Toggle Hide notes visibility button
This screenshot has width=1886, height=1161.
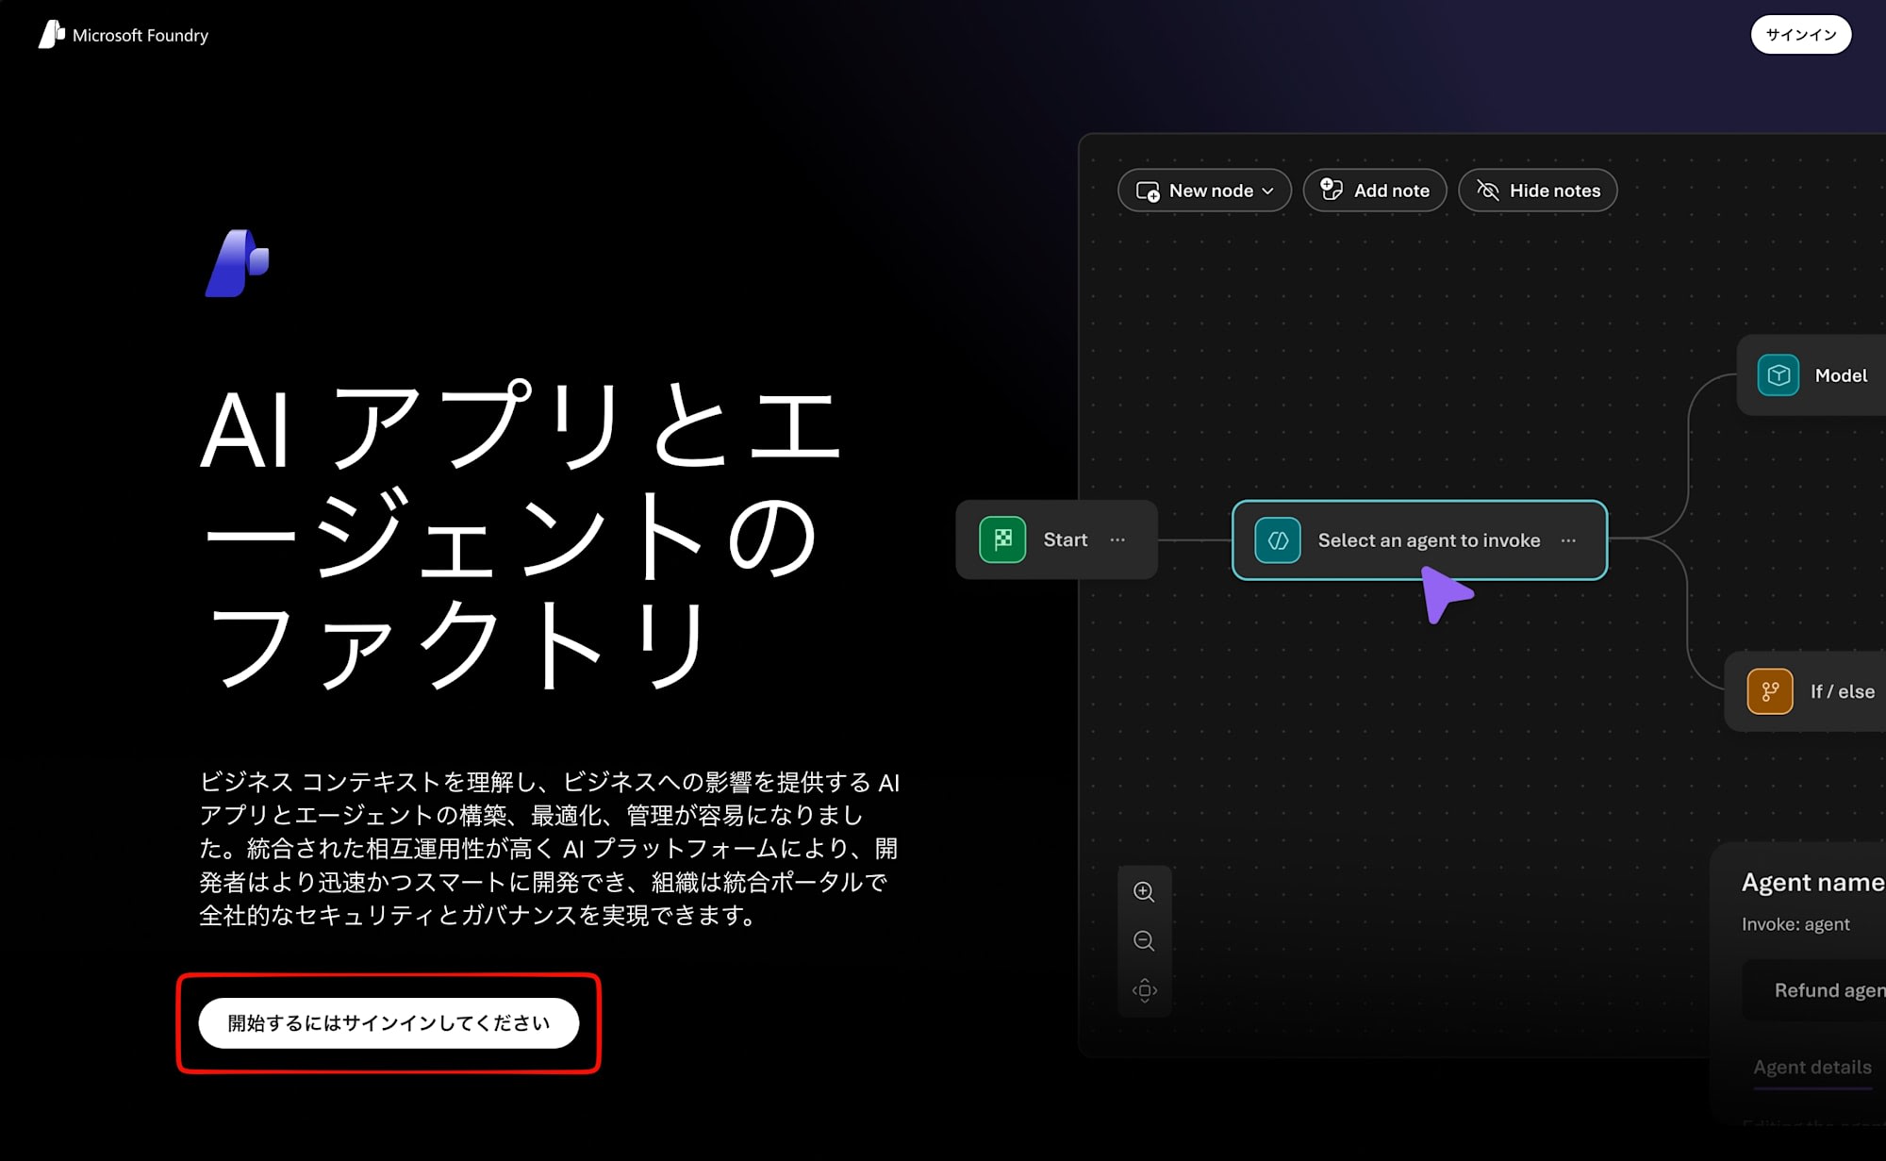(1537, 191)
